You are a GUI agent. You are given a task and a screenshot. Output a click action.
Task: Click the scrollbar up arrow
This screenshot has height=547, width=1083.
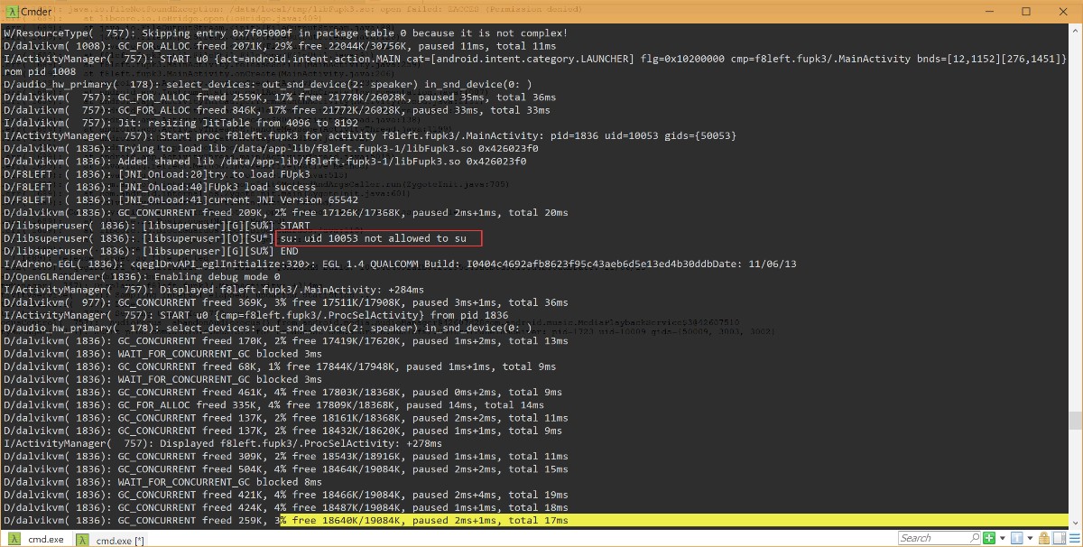1075,32
